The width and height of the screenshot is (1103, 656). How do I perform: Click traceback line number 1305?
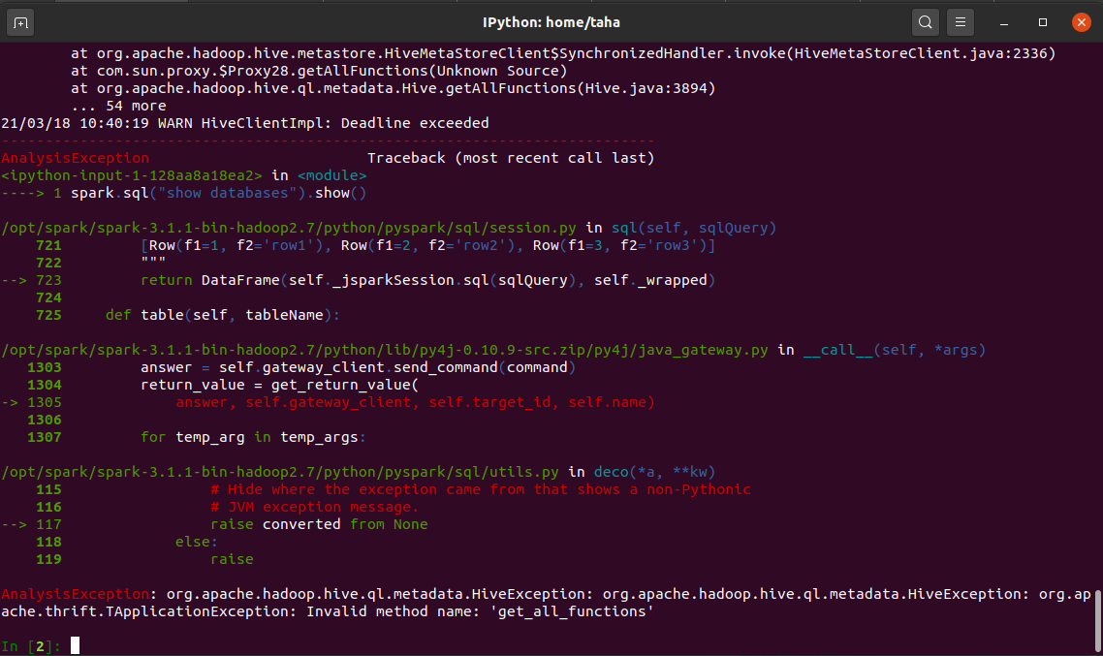pyautogui.click(x=45, y=402)
